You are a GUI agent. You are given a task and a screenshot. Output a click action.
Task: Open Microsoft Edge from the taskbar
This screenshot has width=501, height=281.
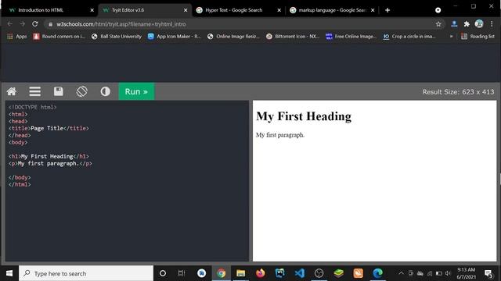(377, 273)
